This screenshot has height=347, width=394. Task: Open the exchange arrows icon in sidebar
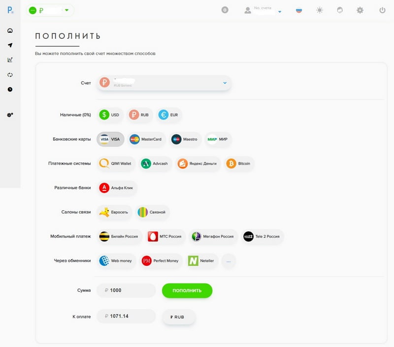coord(10,75)
